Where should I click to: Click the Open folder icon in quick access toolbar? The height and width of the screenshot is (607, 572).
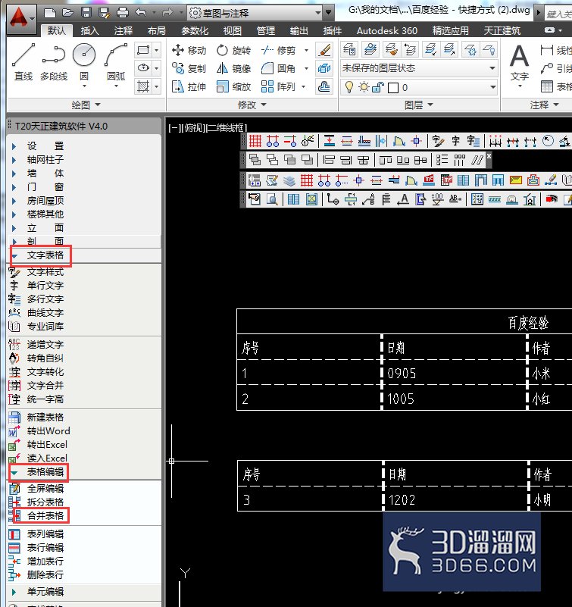[x=67, y=13]
